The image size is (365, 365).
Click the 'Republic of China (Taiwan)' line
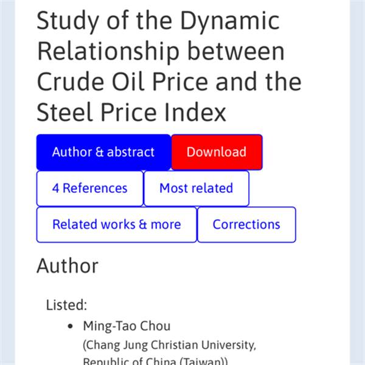[x=155, y=361]
